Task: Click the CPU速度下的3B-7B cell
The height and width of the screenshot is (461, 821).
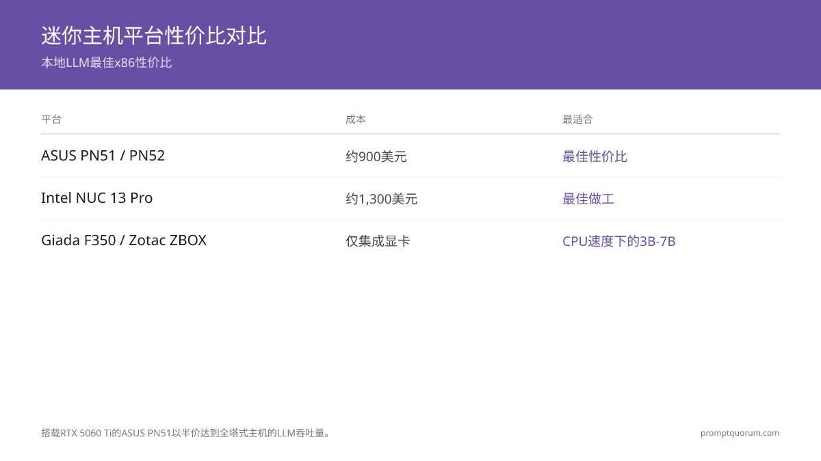Action: point(619,241)
